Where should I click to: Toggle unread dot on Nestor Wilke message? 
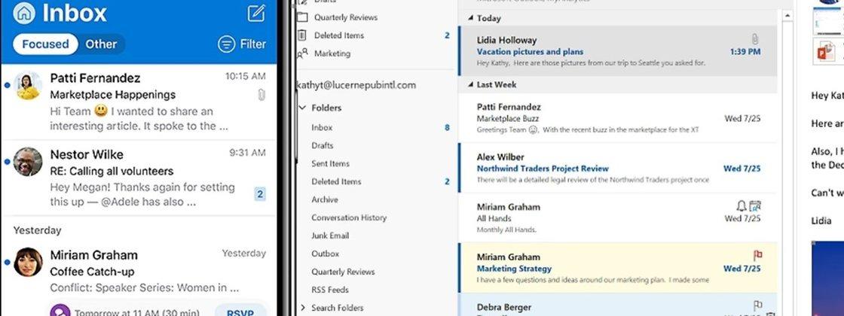click(7, 161)
